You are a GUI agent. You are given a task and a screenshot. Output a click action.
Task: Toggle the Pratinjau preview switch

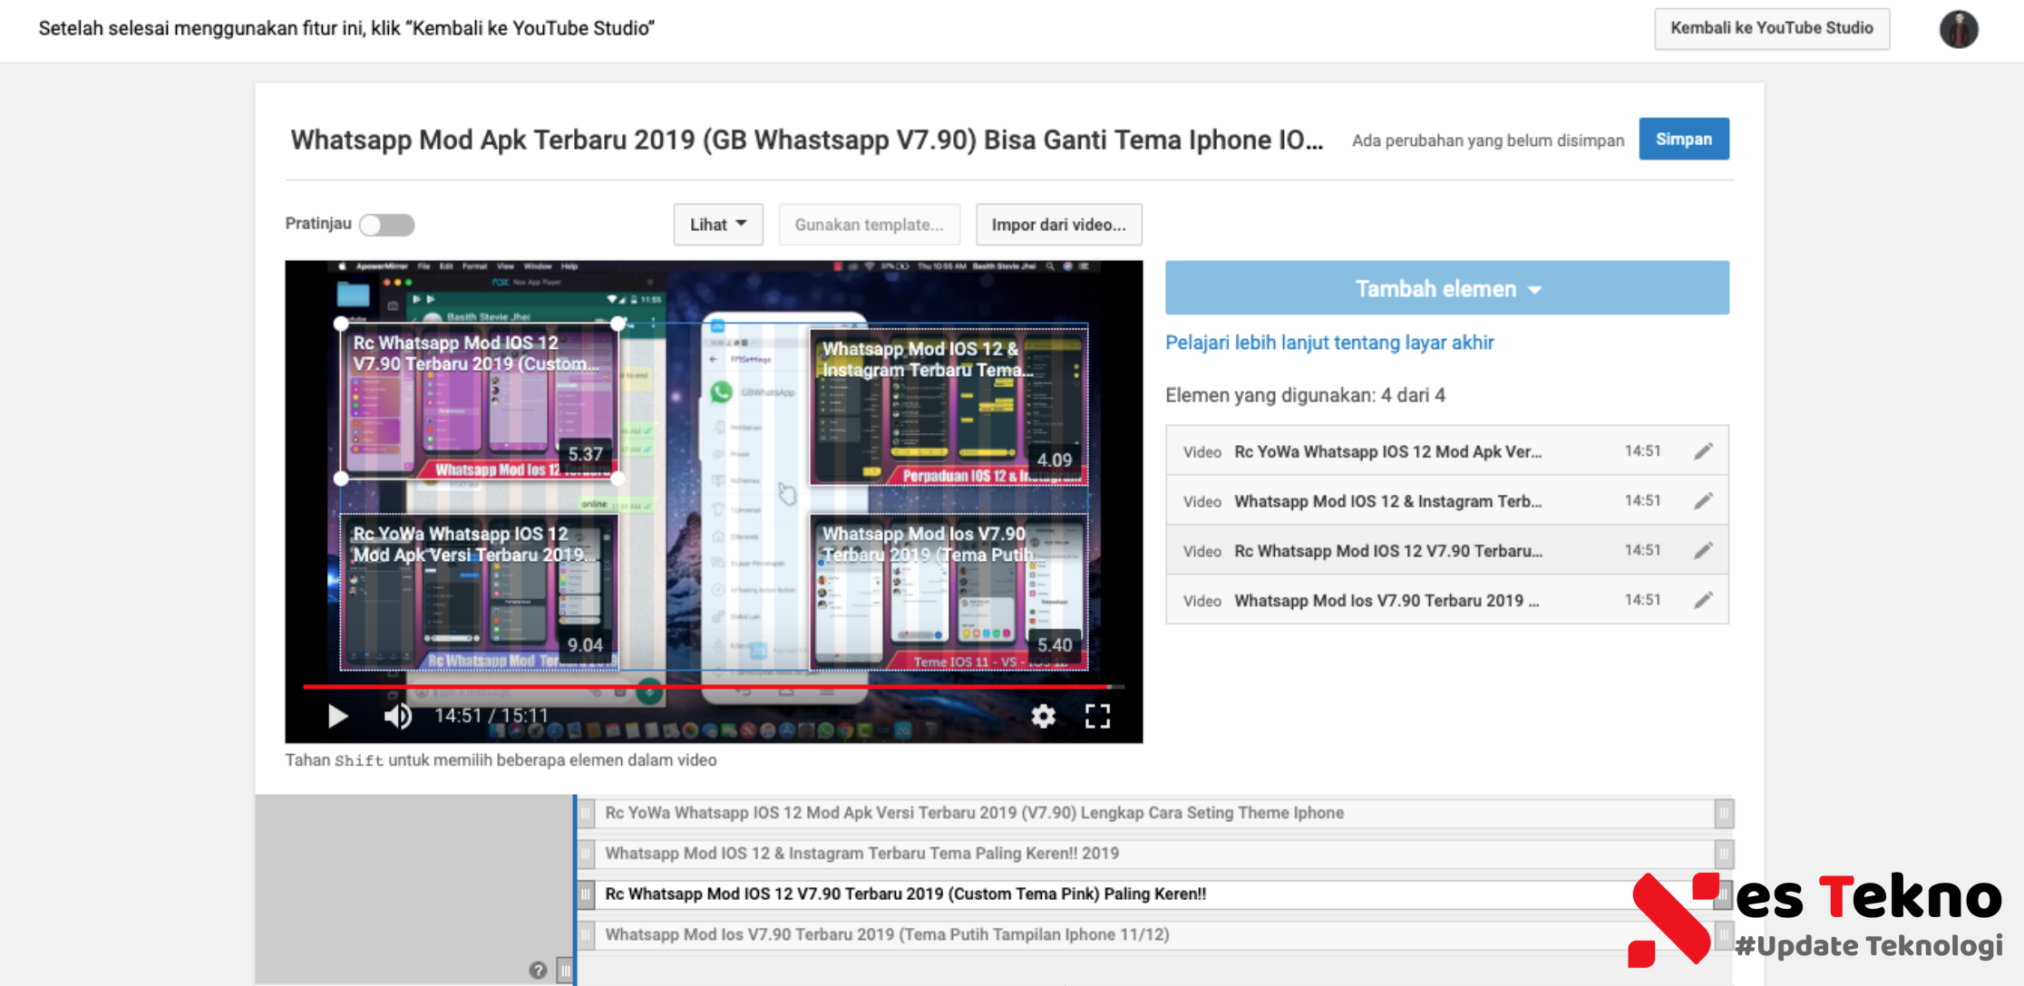(x=387, y=225)
